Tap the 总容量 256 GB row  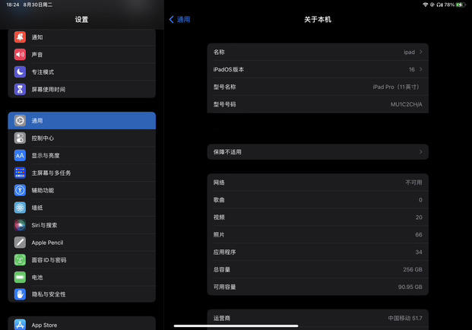pos(318,269)
